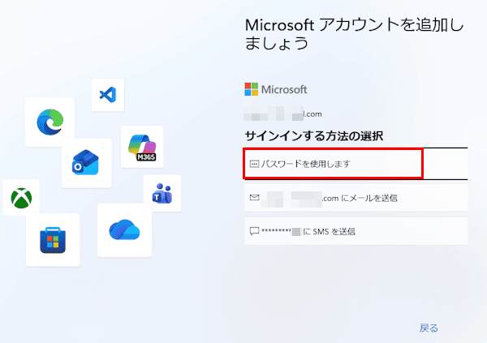Click the Microsoft Edge icon tile
487x343 pixels.
(x=50, y=122)
